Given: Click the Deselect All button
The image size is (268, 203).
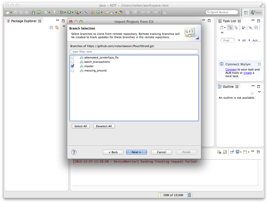Looking at the screenshot, I should [104, 126].
